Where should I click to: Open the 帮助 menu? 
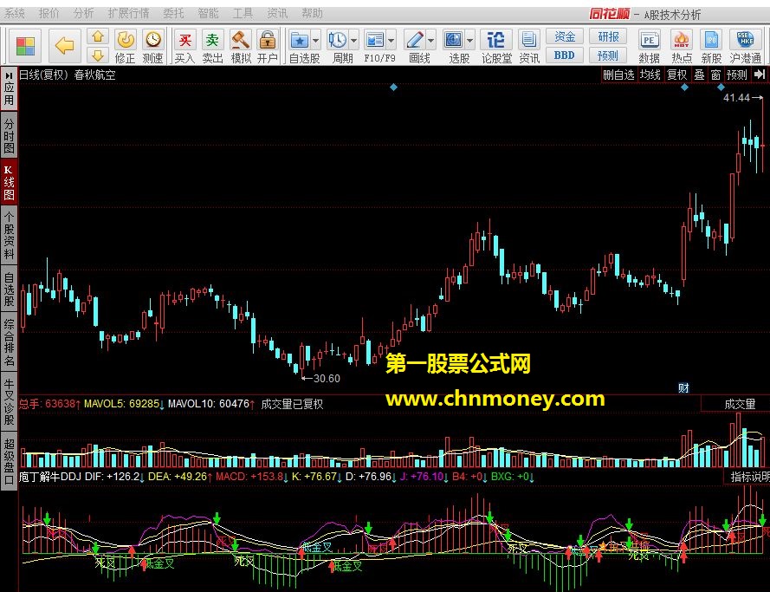313,13
